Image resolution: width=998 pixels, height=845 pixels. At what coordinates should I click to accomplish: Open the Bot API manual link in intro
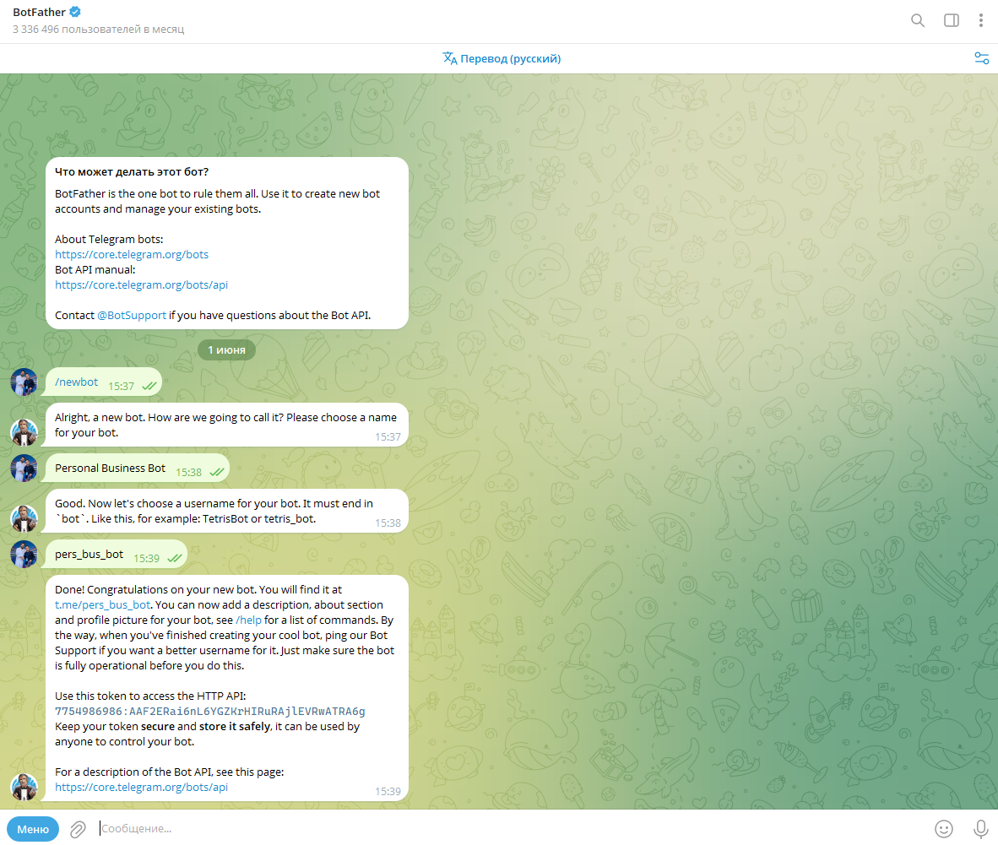(x=141, y=285)
